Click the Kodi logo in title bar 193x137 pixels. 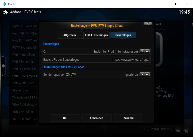[5, 4]
